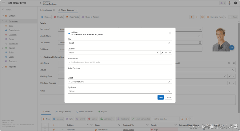Clear the Zip Postal field value
This screenshot has width=240, height=131.
click(169, 91)
